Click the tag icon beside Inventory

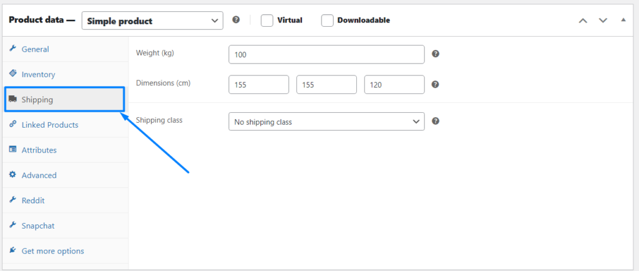click(x=12, y=74)
